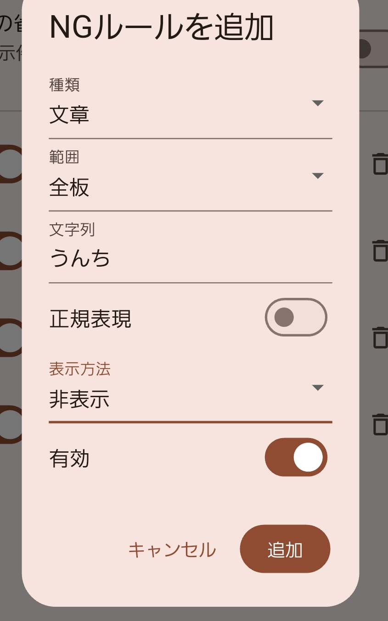Open the 種類 dropdown arrow
Screen dimensions: 388x621
coord(318,103)
